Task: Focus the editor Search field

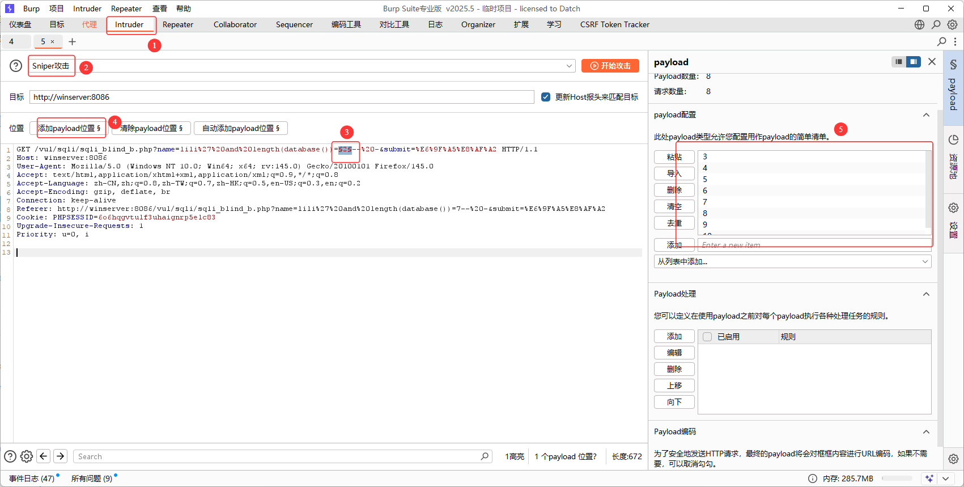Action: (x=282, y=456)
